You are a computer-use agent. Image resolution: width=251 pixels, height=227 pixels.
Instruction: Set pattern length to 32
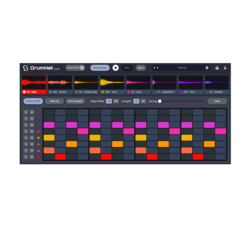coord(143,101)
